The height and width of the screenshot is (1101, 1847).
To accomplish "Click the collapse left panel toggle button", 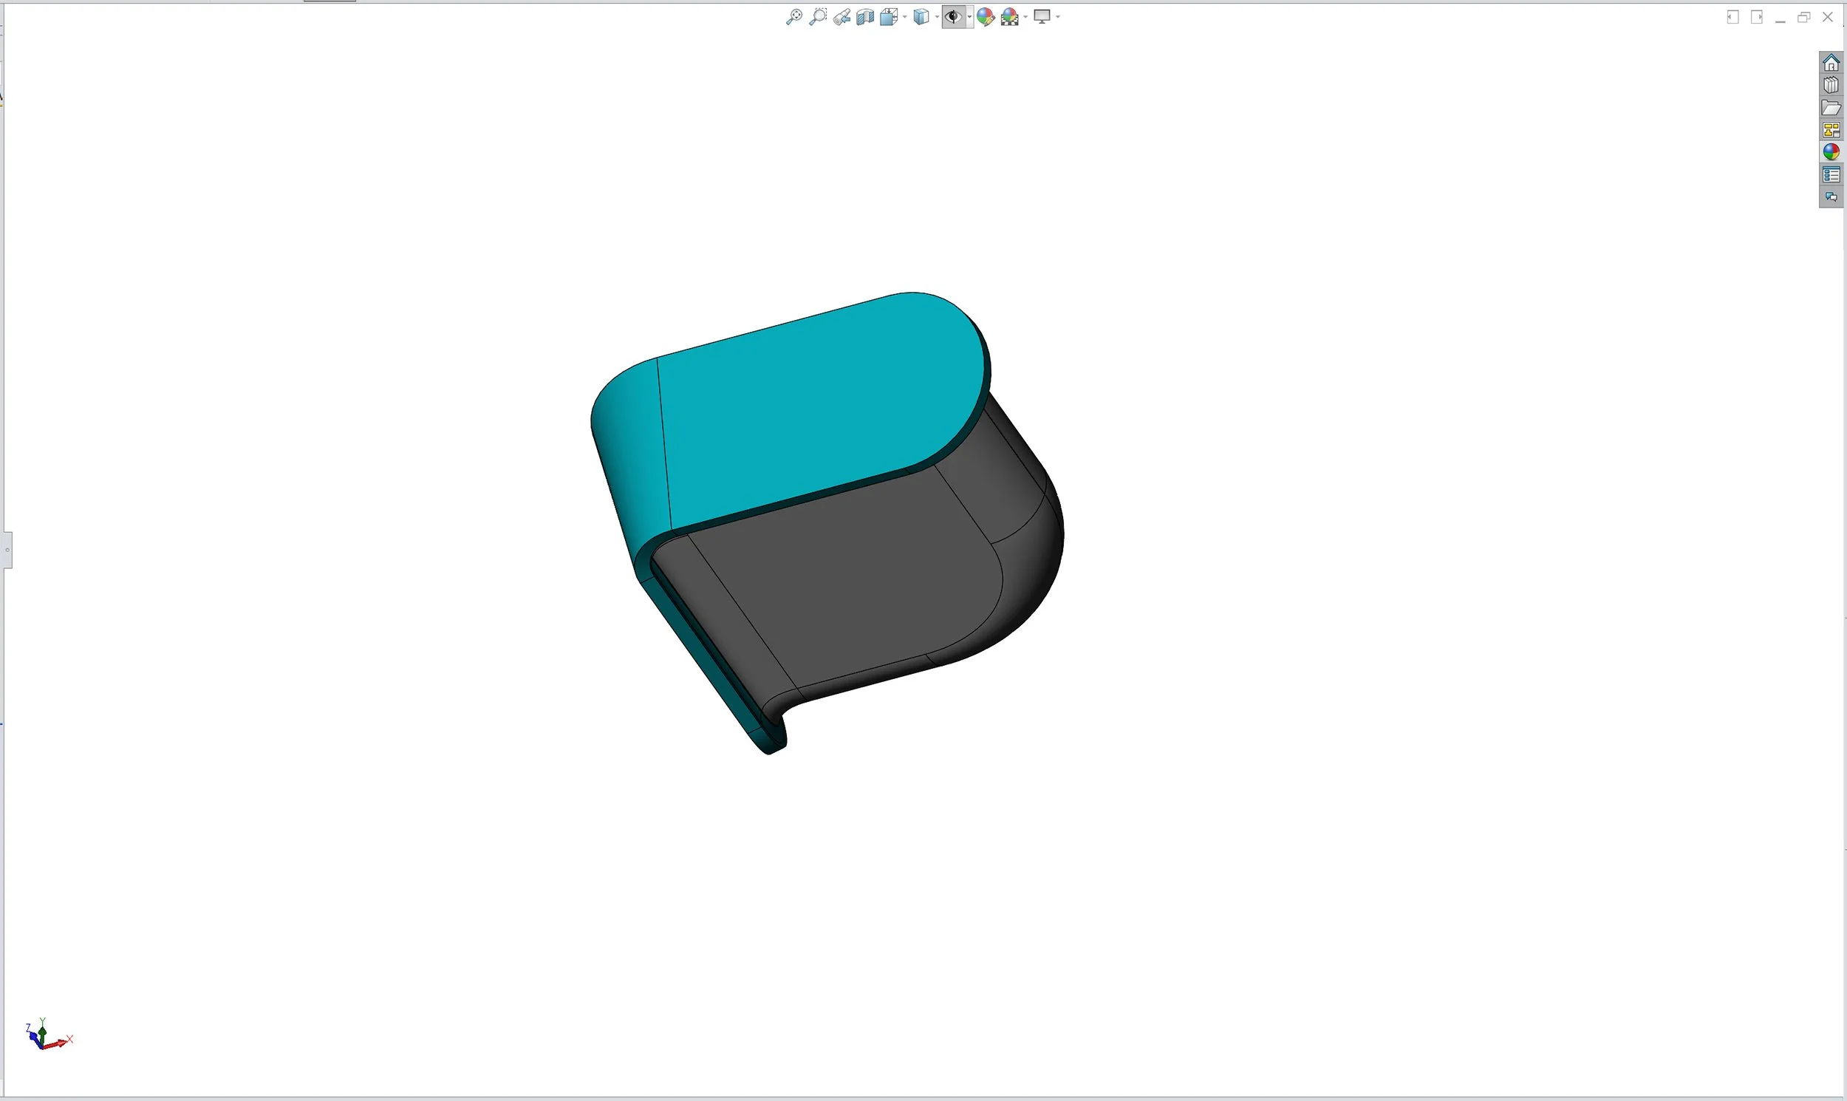I will tap(7, 550).
